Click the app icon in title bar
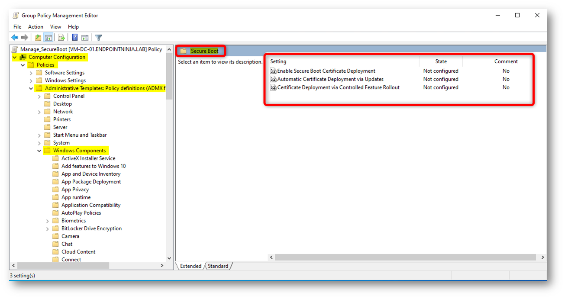The width and height of the screenshot is (565, 299). 16,15
